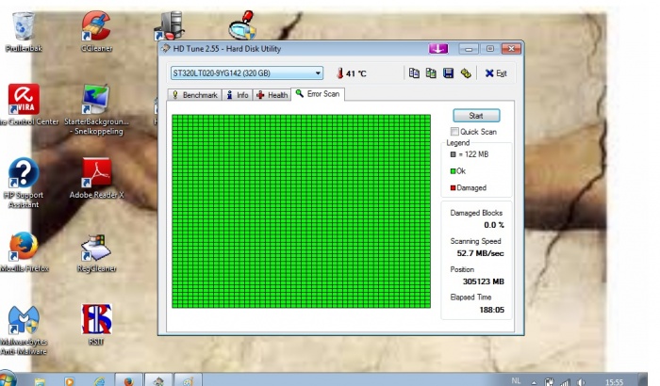The image size is (660, 386).
Task: Open the StarterBackground Snelkoppeling shortcut
Action: point(96,109)
